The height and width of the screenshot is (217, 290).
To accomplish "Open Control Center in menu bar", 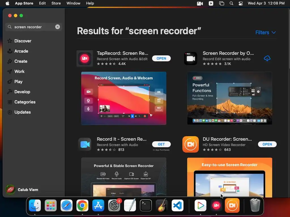I will [241, 3].
